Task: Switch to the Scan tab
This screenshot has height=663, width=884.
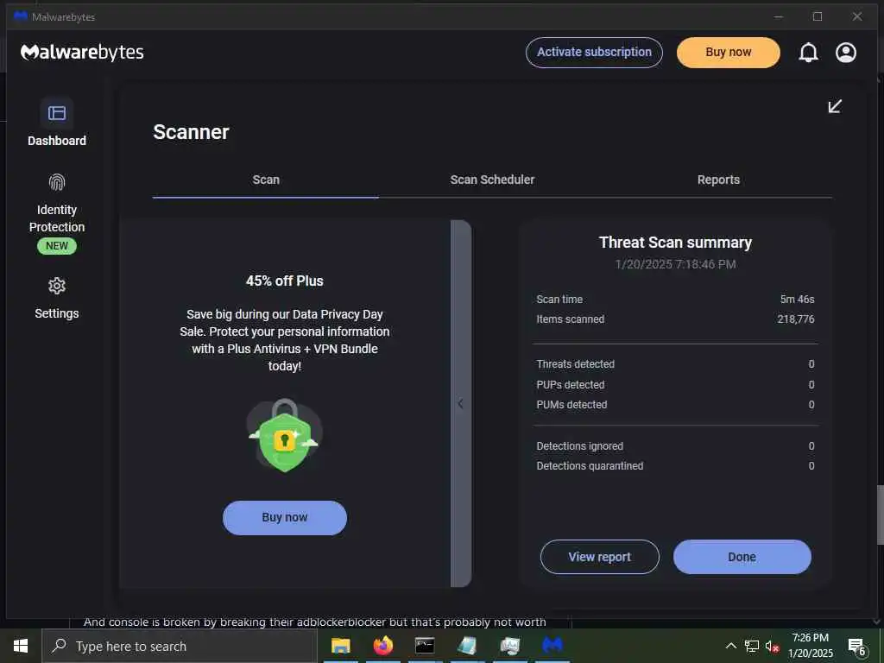Action: pos(266,180)
